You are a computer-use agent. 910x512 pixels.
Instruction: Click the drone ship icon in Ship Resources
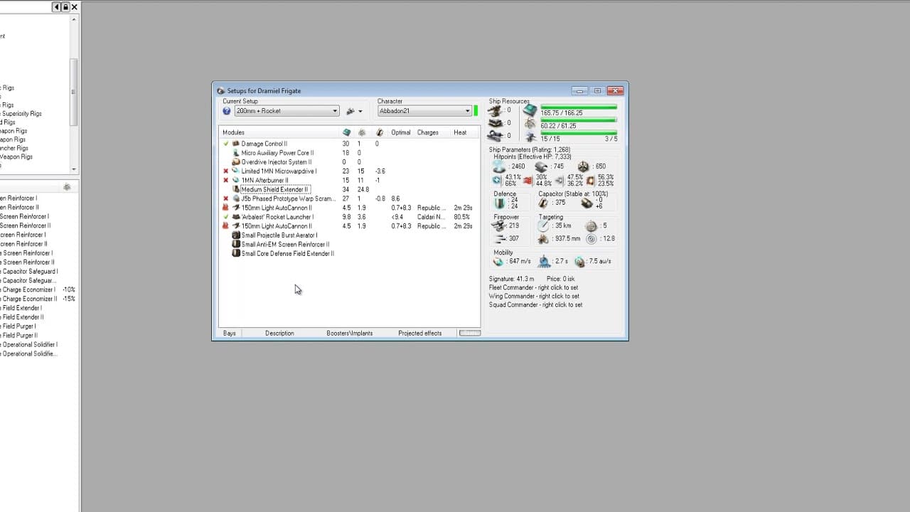(x=496, y=135)
